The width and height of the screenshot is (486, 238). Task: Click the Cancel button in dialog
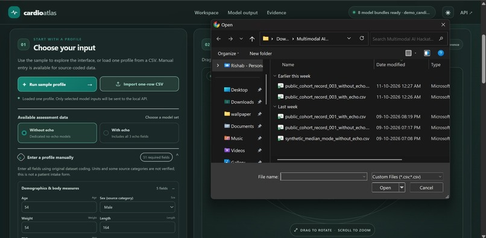point(426,187)
